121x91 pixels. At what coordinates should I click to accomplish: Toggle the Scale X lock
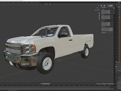click(x=112, y=23)
